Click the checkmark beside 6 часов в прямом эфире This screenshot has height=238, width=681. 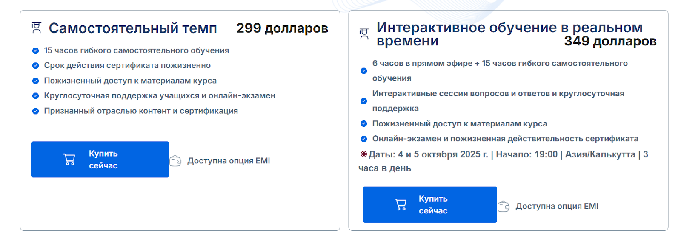pos(363,71)
